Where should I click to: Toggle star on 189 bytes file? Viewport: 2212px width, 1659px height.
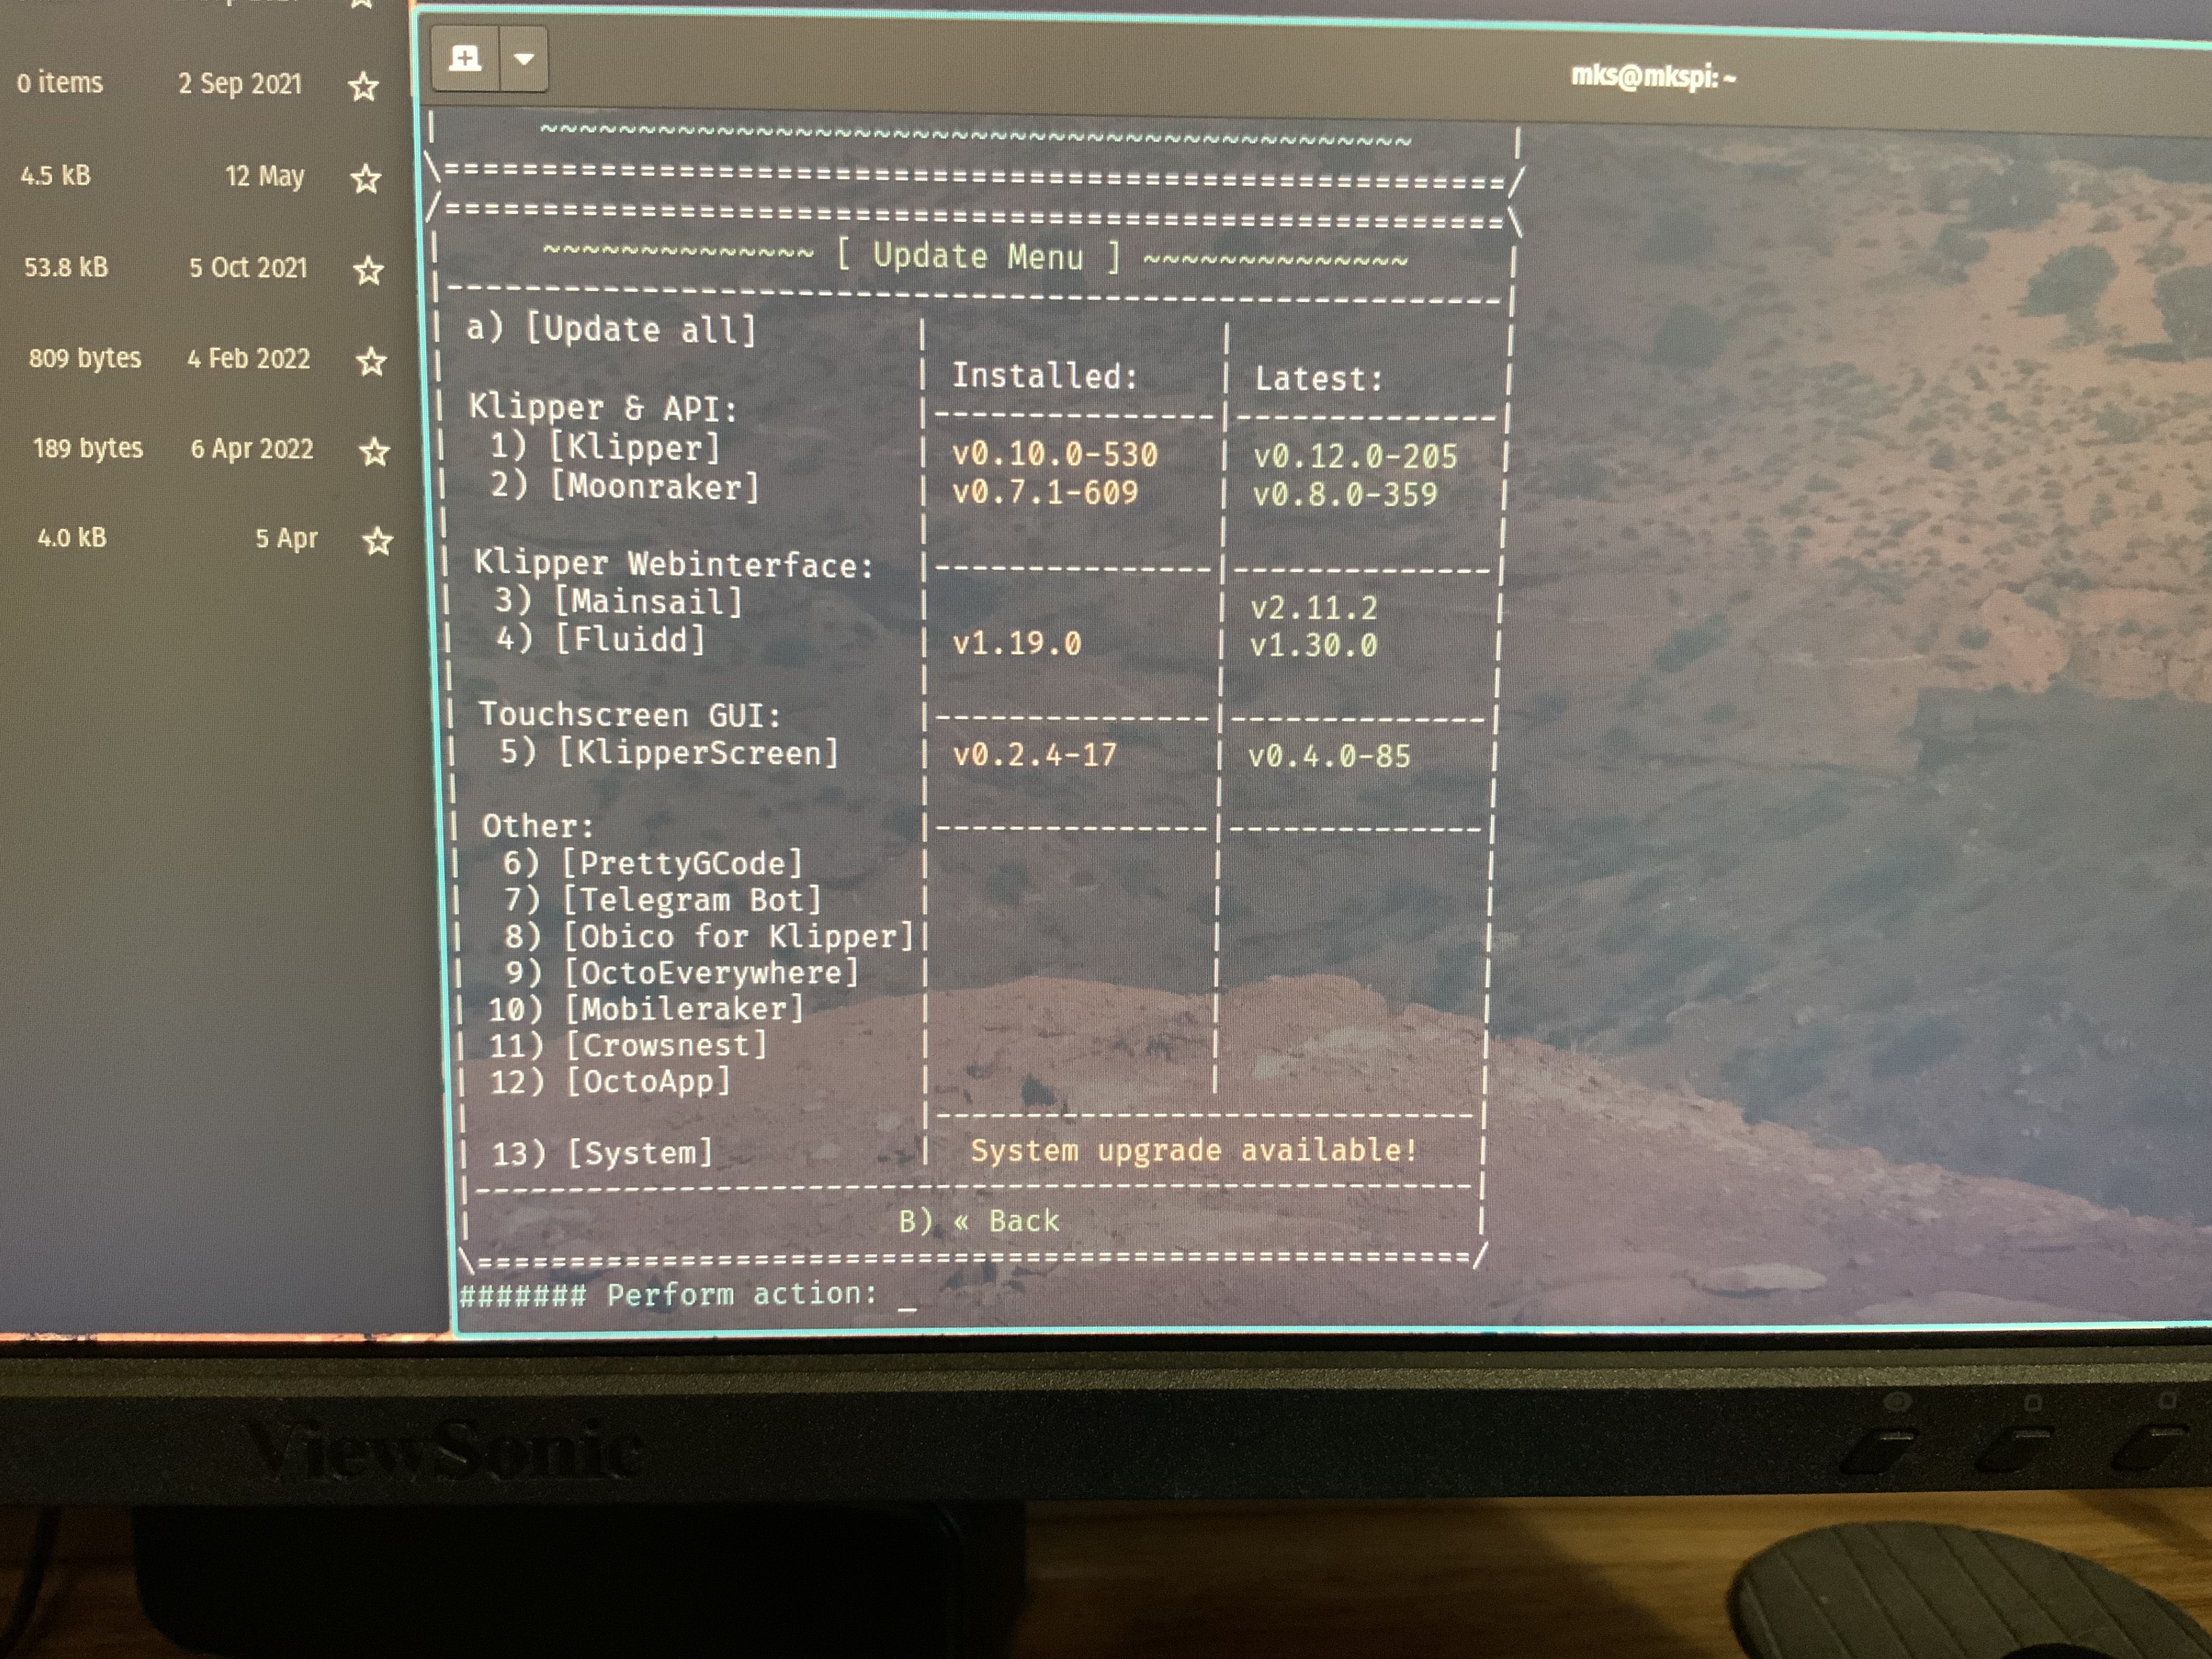coord(374,452)
